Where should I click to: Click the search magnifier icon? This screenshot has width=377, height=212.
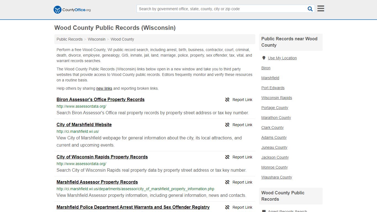[x=310, y=9]
